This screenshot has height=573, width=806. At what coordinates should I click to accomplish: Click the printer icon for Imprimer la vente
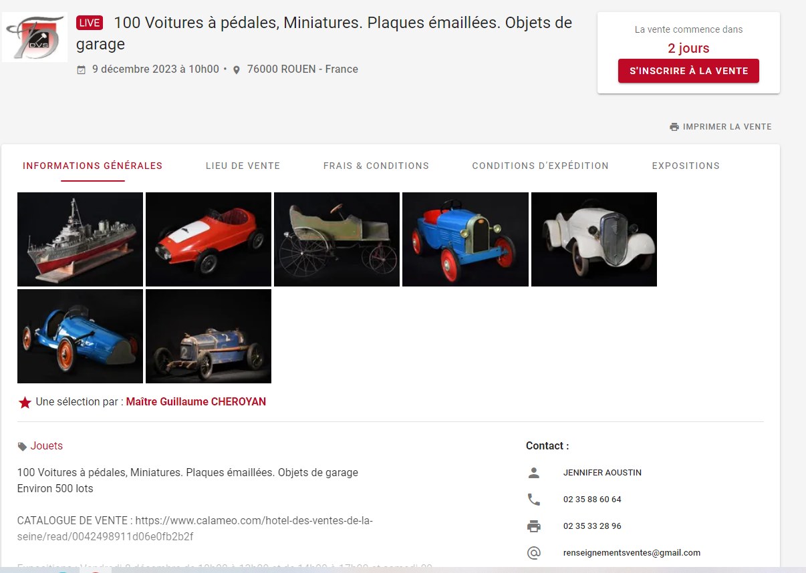click(674, 127)
